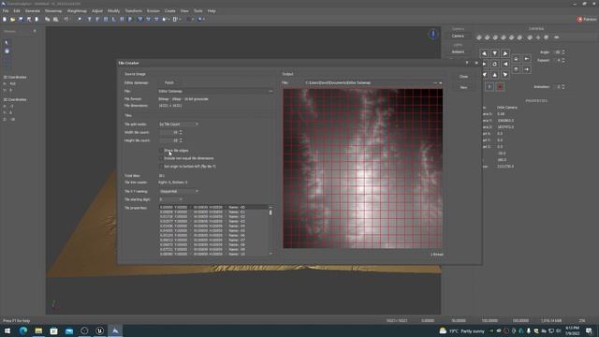Viewport: 599px width, 337px height.
Task: Click the red record animation button
Action: pyautogui.click(x=500, y=87)
